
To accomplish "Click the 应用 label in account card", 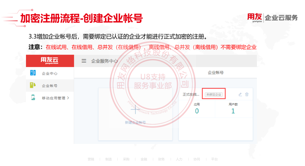I will coord(197,104).
